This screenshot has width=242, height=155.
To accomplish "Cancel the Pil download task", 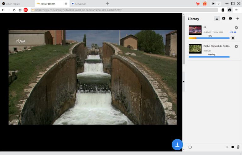I will click(236, 28).
